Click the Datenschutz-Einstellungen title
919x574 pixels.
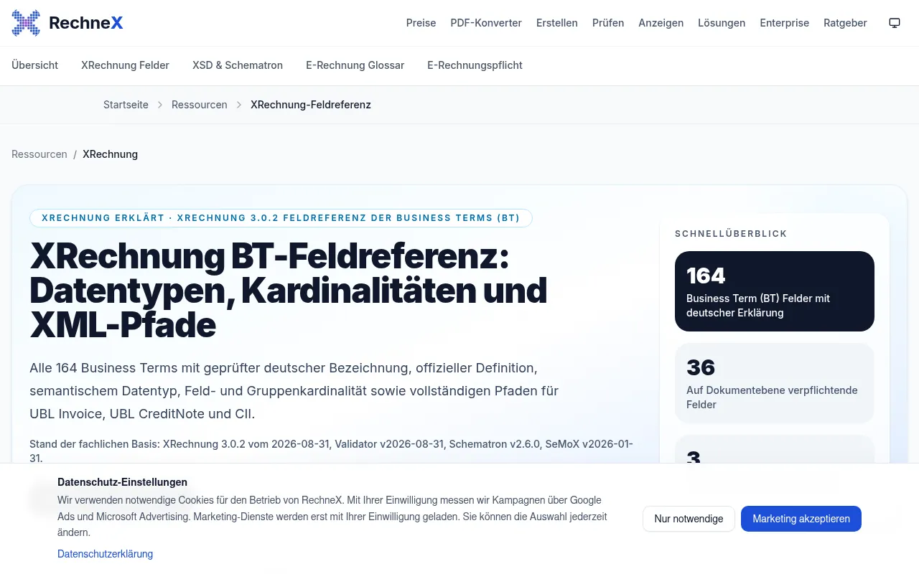[122, 482]
